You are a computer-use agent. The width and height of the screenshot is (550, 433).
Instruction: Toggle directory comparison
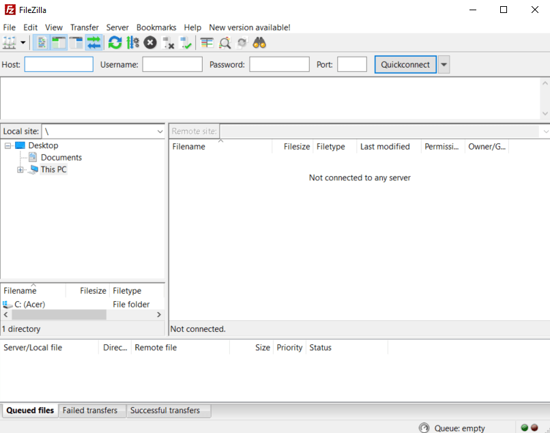pos(225,43)
